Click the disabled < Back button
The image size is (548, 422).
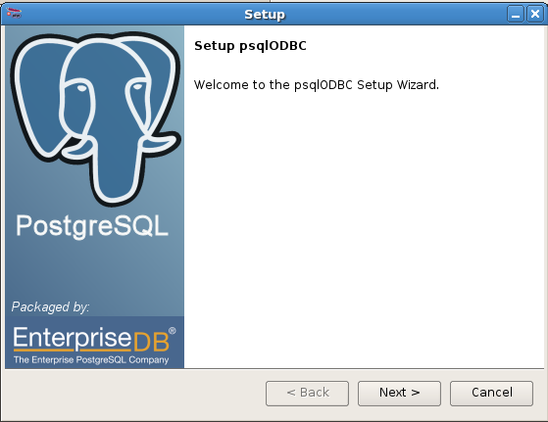point(307,394)
